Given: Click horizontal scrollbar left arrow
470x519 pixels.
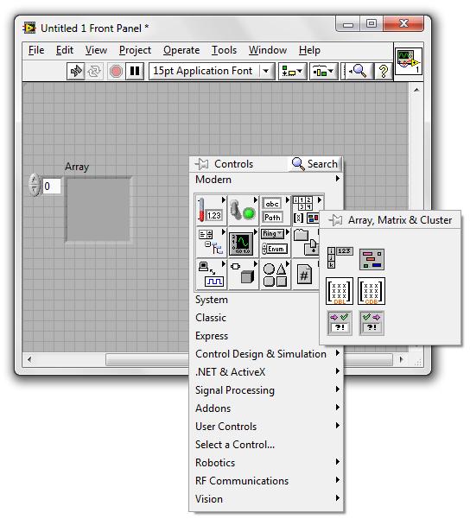Looking at the screenshot, I should click(29, 359).
